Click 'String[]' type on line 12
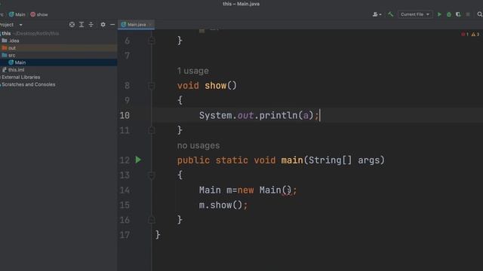483x271 pixels. click(330, 160)
